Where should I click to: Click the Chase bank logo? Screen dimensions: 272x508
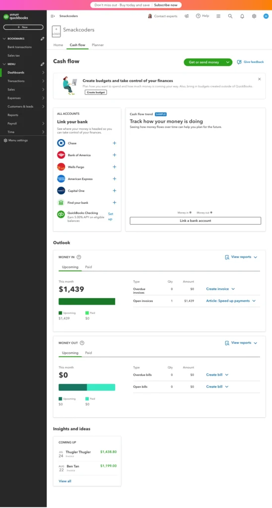coord(61,143)
